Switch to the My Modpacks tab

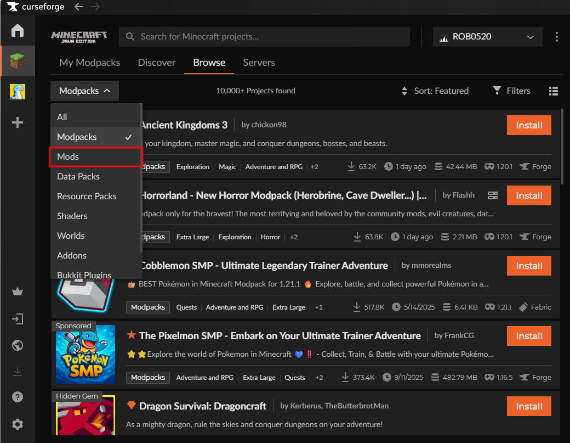89,63
